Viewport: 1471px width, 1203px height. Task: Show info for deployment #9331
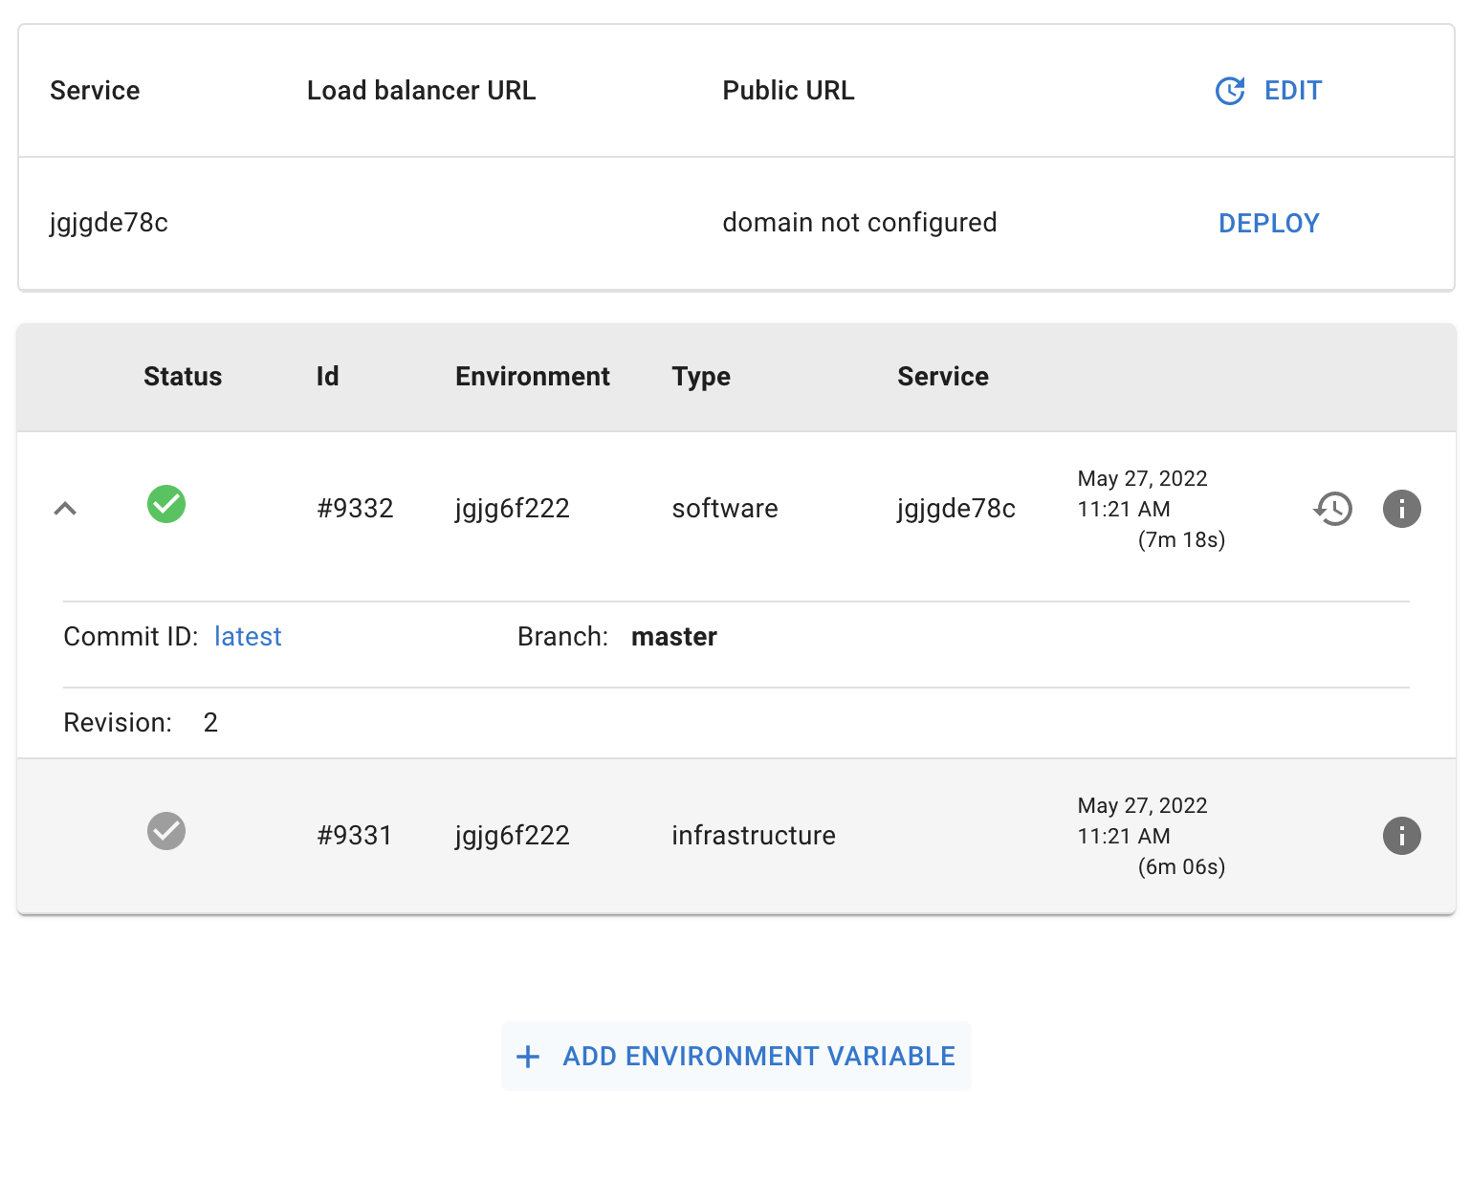[1402, 836]
